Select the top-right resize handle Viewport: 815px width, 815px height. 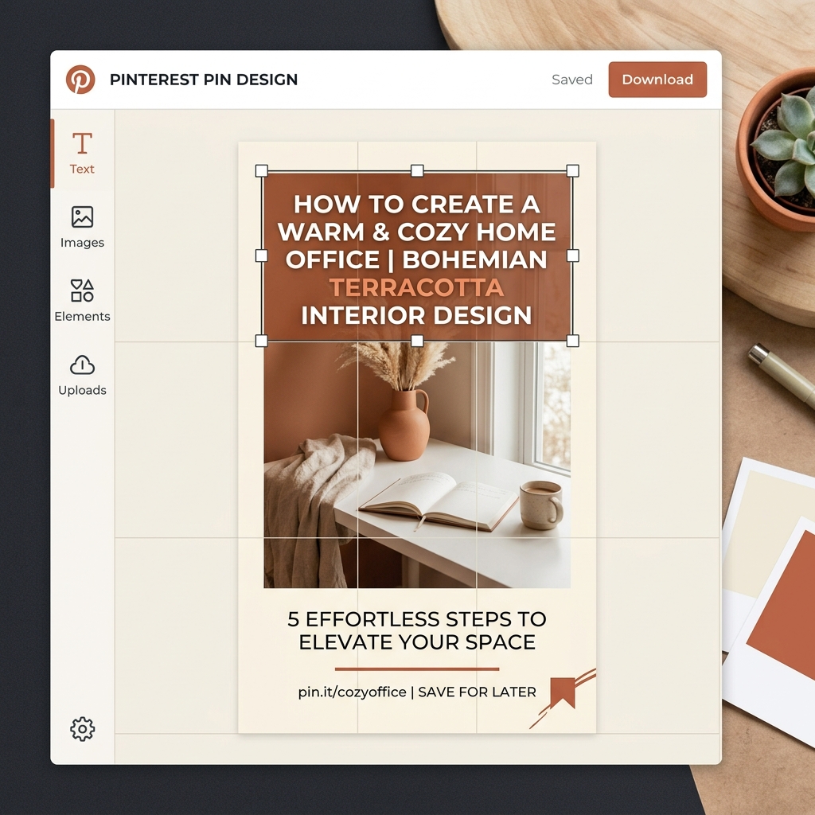coord(572,170)
